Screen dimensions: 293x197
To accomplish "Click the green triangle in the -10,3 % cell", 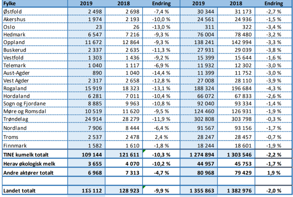I will pos(144,151).
